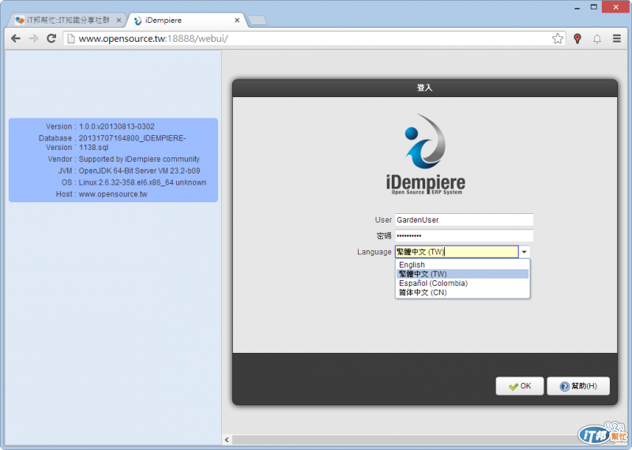
Task: Click the Host www.opensource.tw value
Action: pyautogui.click(x=113, y=194)
